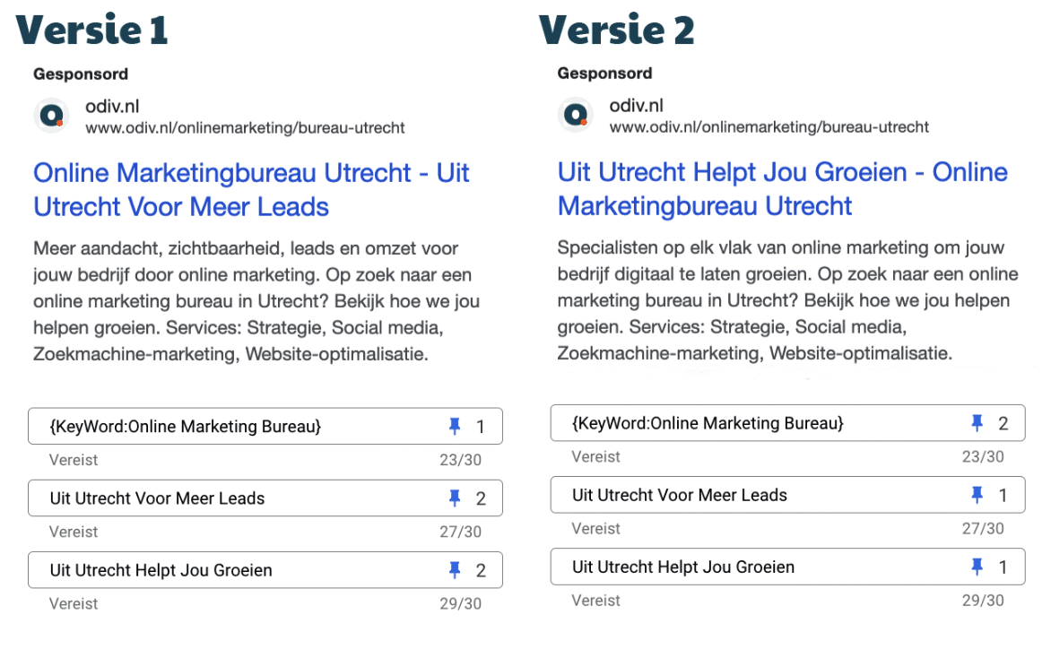This screenshot has width=1051, height=658.
Task: Click pin icon on Versie 2 'Voor Meer Leads'
Action: point(977,495)
